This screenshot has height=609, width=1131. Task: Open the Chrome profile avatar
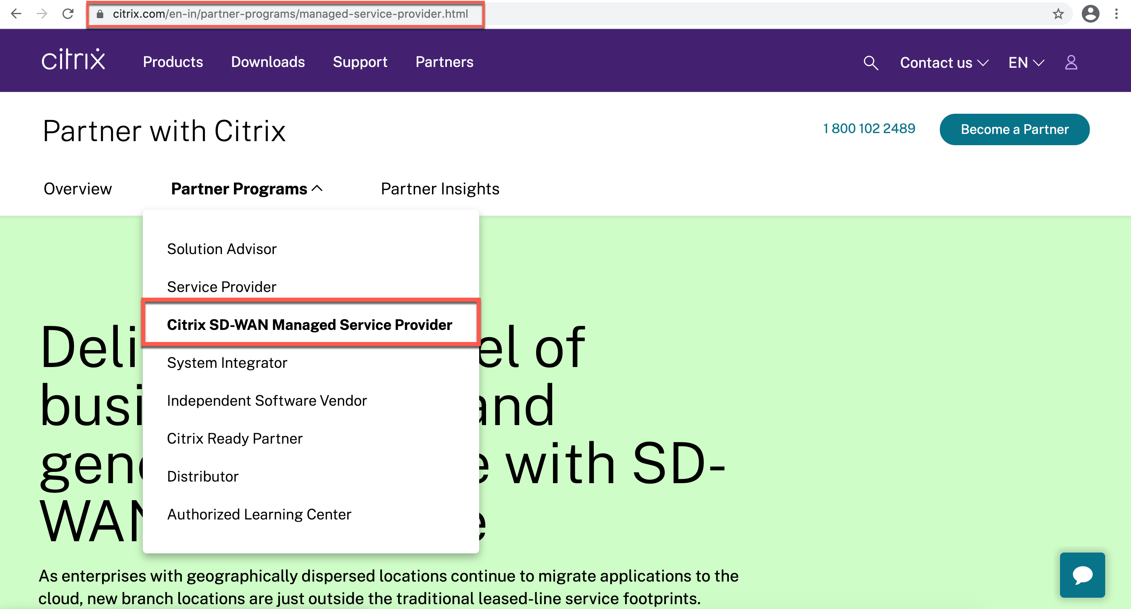(1090, 14)
